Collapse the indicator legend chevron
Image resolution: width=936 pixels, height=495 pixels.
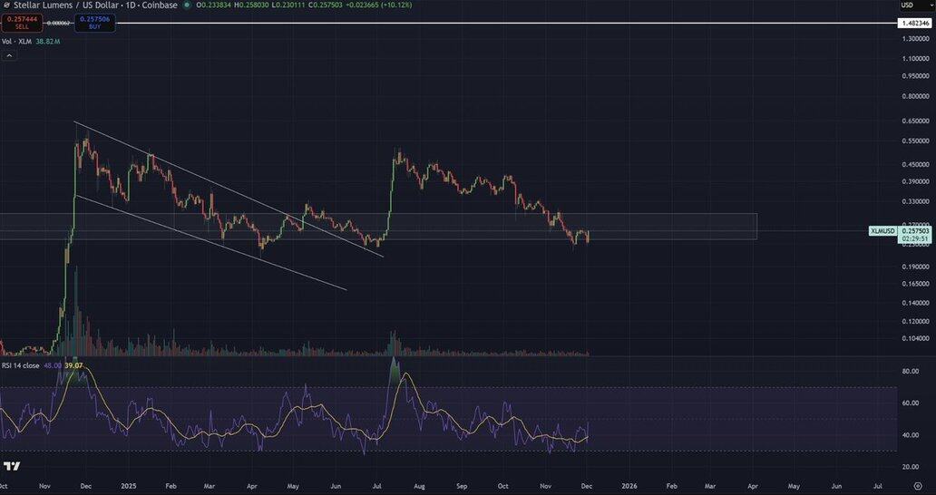pos(9,55)
